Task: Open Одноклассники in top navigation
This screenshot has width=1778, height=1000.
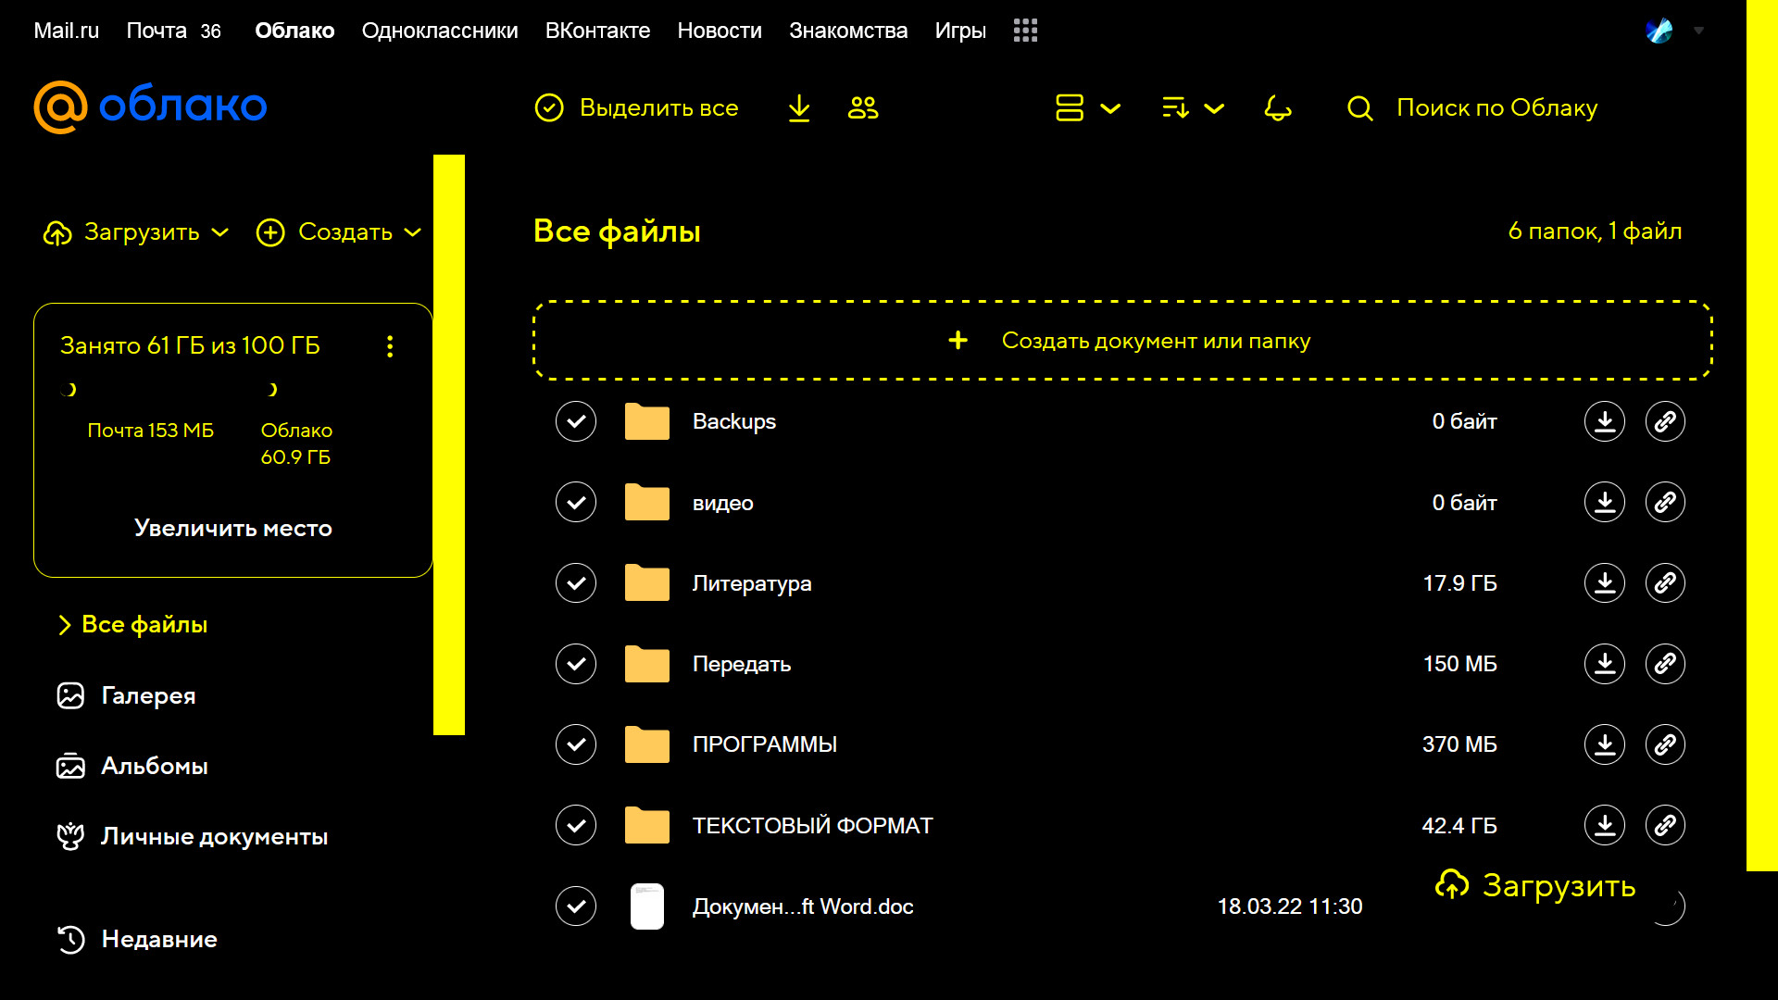Action: click(x=440, y=31)
